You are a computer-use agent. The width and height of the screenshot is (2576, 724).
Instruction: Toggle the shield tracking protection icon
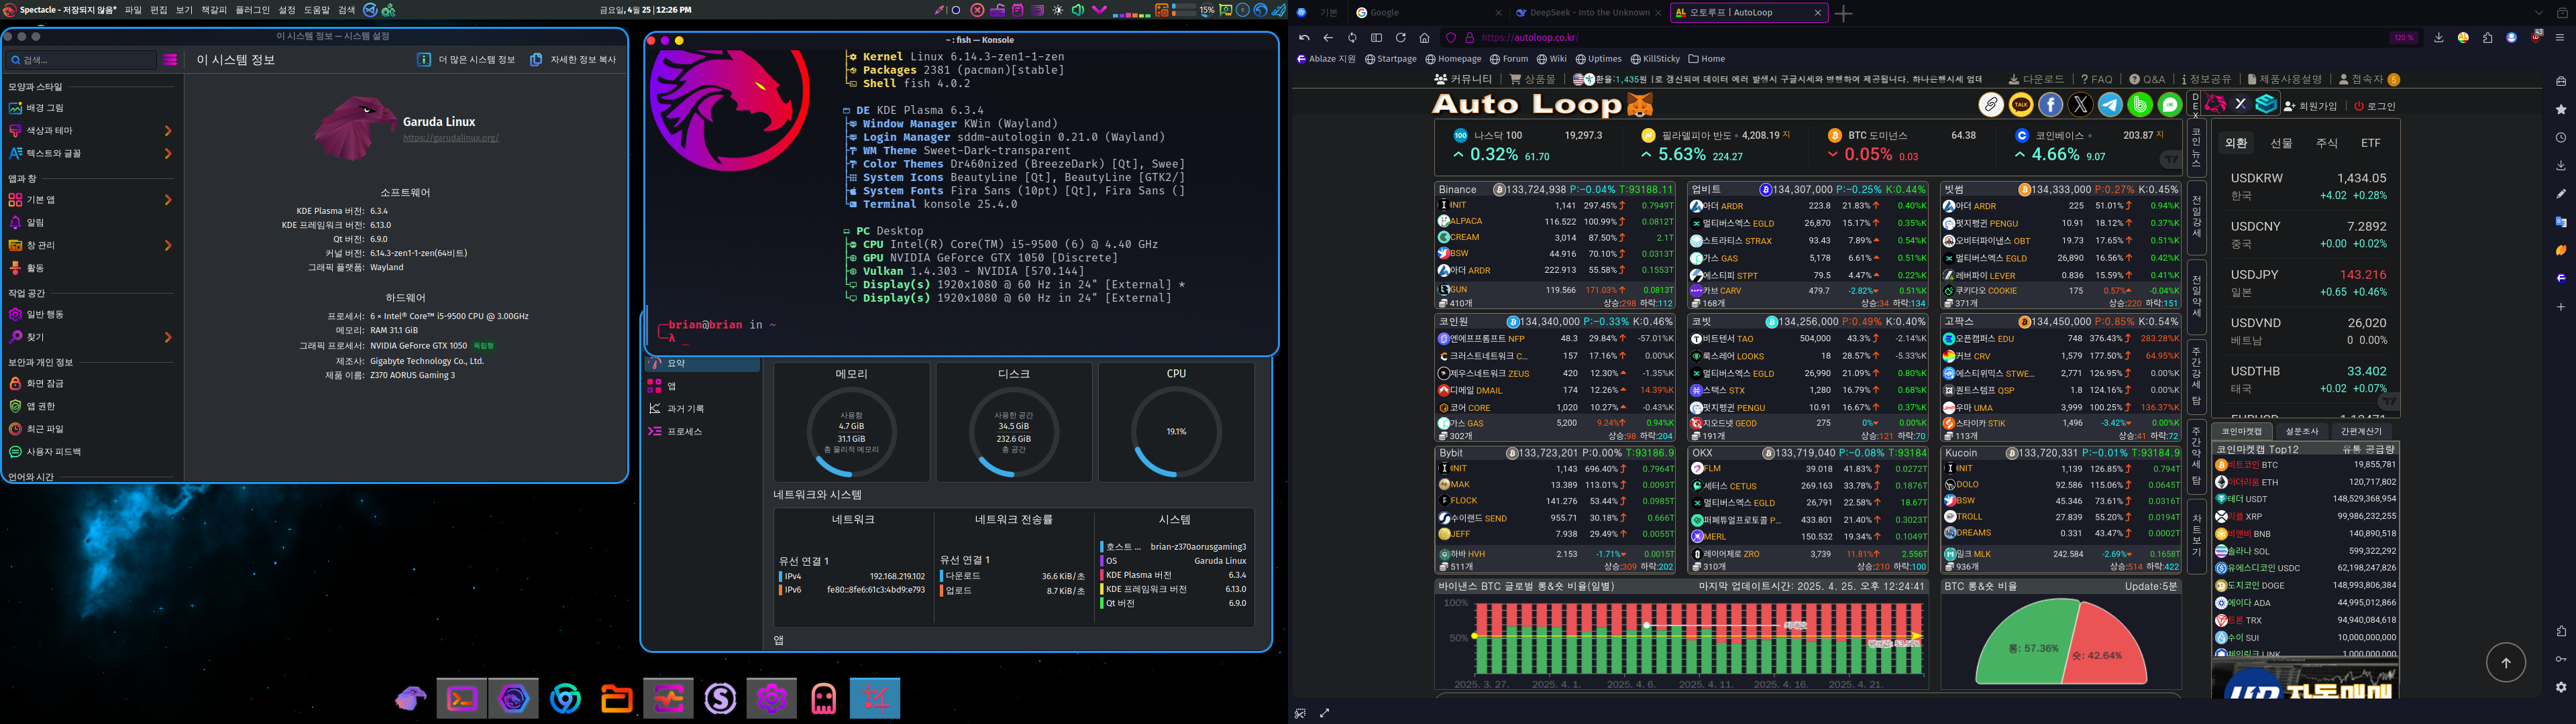point(1451,38)
